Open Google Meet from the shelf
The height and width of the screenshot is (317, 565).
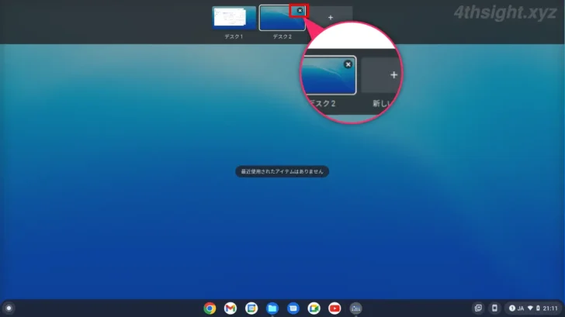tap(314, 308)
